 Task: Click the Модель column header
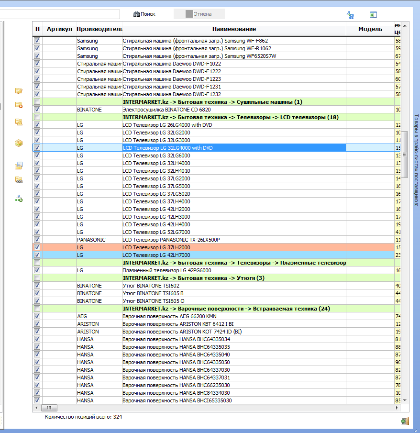[x=370, y=29]
